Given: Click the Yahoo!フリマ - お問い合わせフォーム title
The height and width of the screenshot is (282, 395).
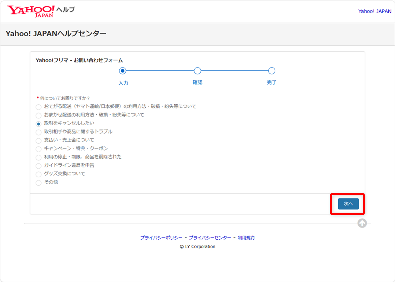Looking at the screenshot, I should [x=79, y=60].
